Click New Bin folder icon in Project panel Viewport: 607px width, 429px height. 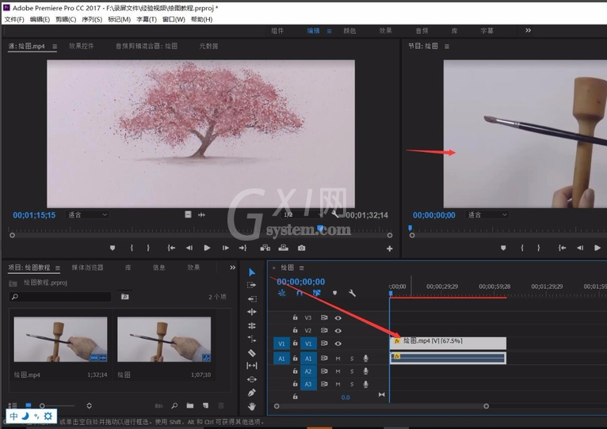tap(190, 405)
